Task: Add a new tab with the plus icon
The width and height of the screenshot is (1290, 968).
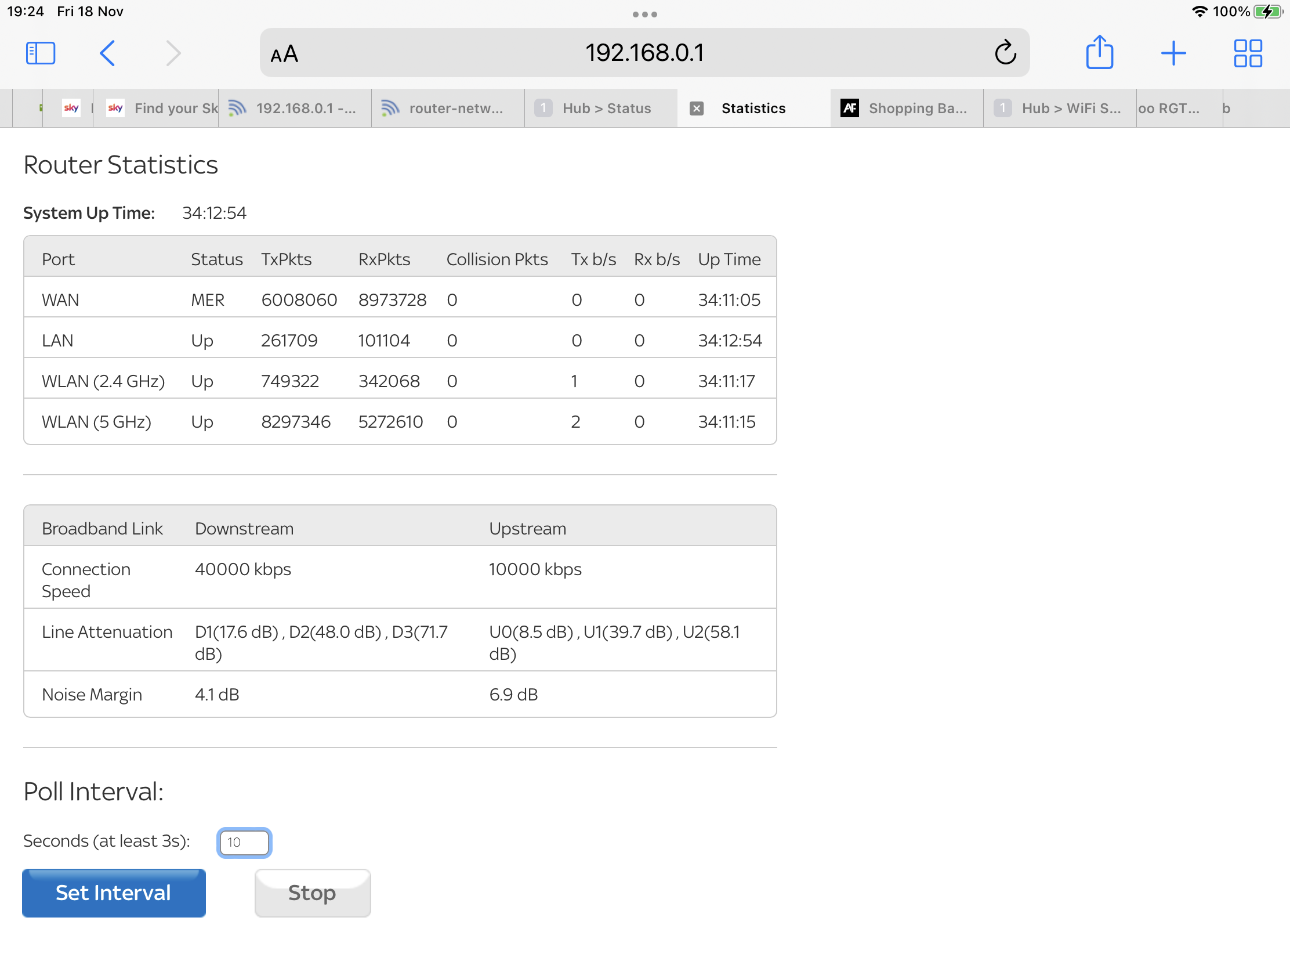Action: (1173, 53)
